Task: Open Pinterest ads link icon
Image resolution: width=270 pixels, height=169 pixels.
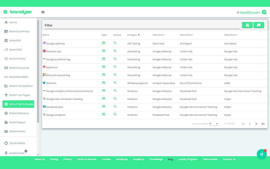Action: (x=104, y=51)
